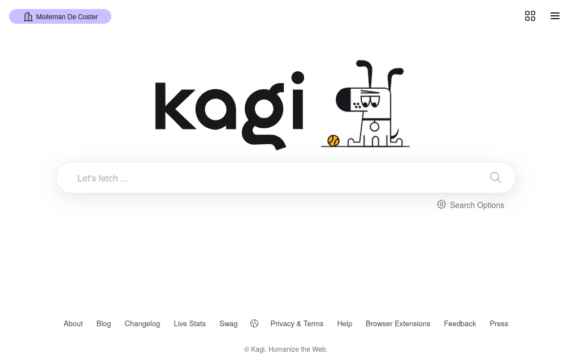The width and height of the screenshot is (572, 363).
Task: Open the Molleman De Coster account badge
Action: (60, 16)
